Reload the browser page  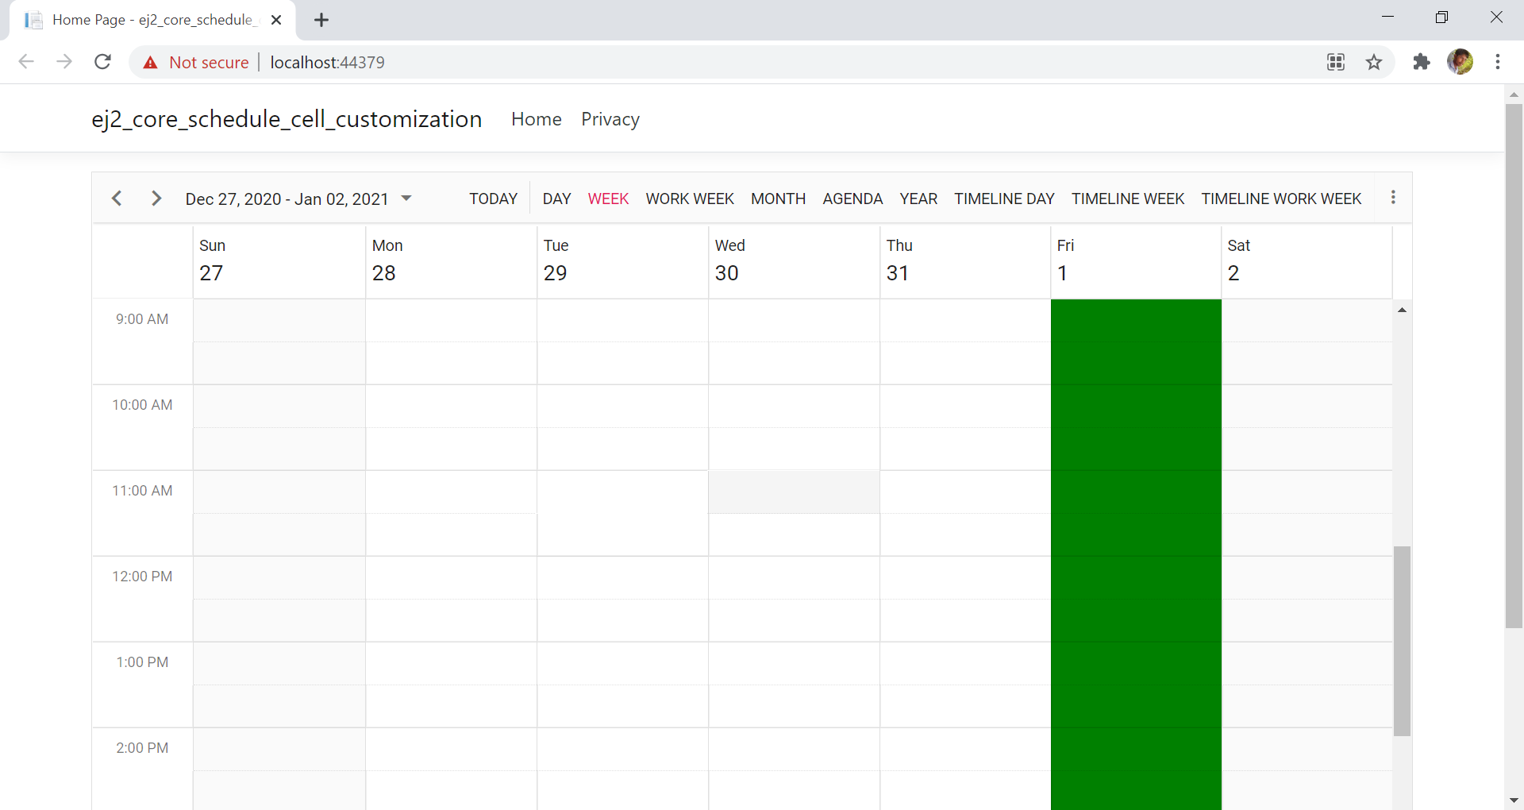click(102, 62)
